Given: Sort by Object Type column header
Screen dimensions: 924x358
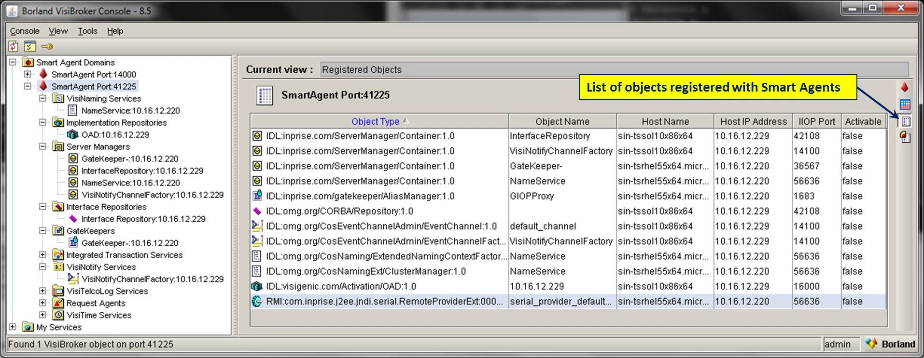Looking at the screenshot, I should tap(379, 121).
